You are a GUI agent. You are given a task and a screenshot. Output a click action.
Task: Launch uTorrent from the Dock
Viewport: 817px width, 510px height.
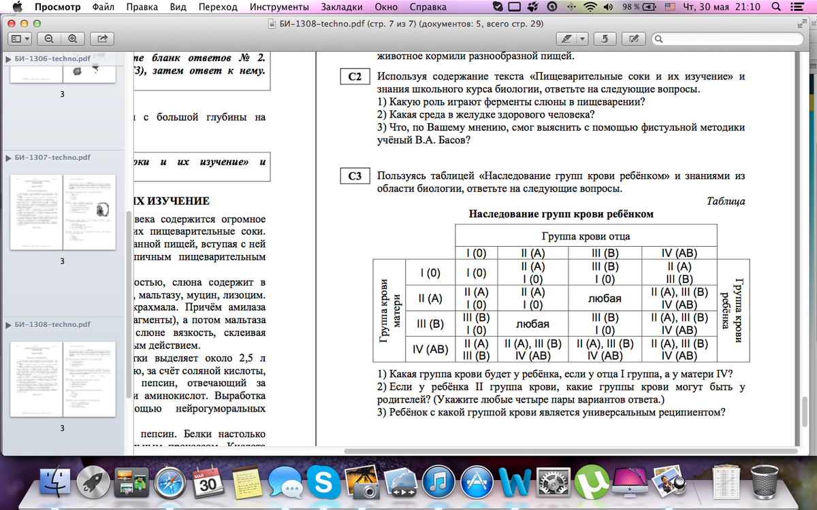(591, 482)
